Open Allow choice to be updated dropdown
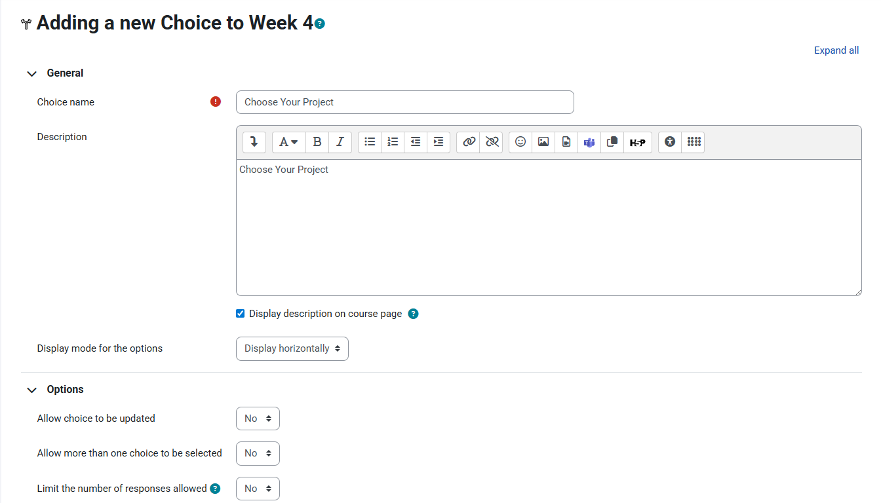 point(258,419)
